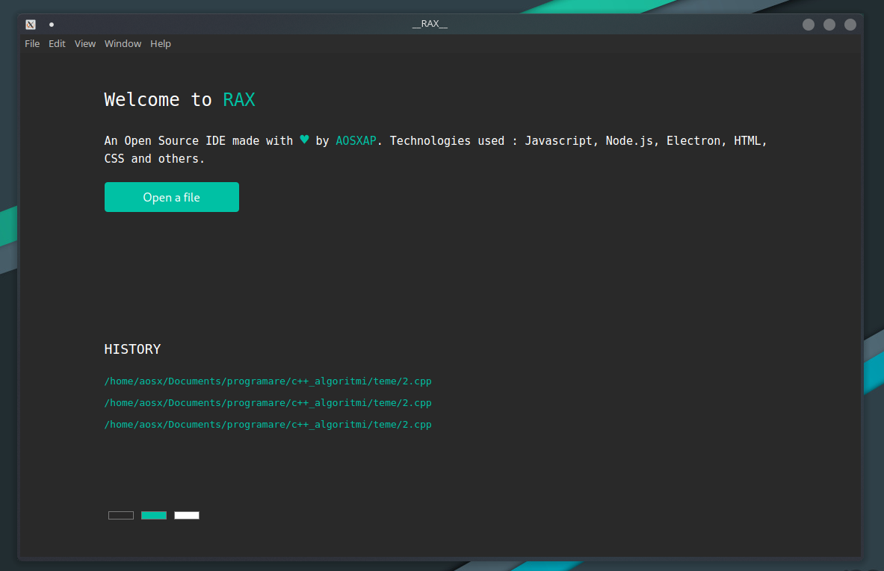
Task: Select the white theme swatch
Action: click(187, 515)
